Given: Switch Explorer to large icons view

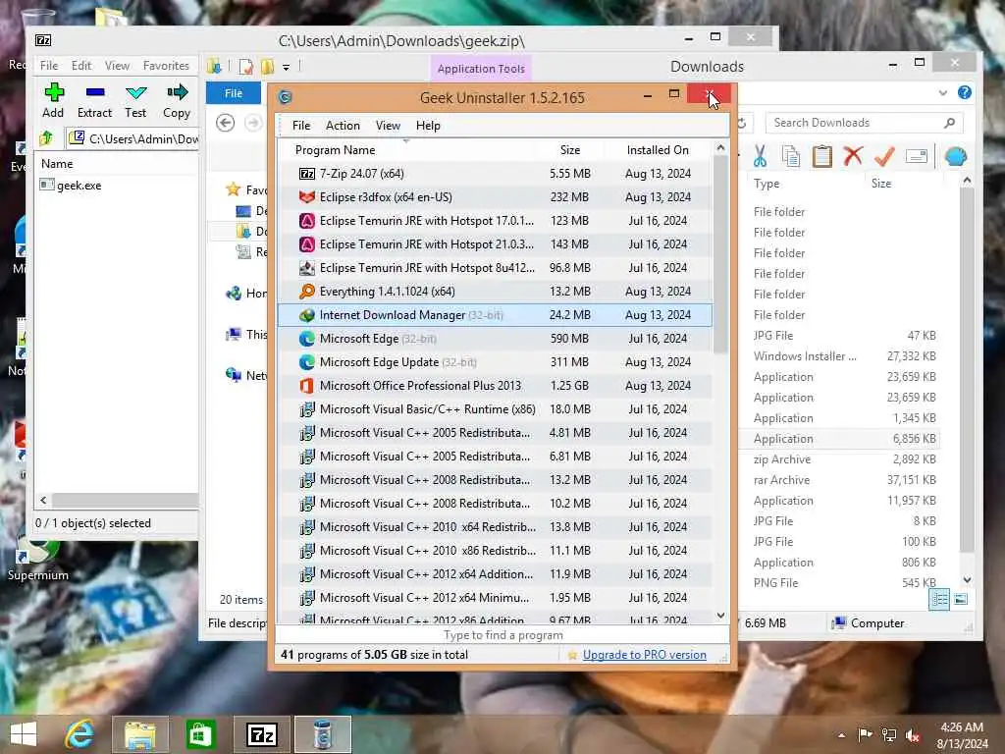Looking at the screenshot, I should pyautogui.click(x=961, y=600).
